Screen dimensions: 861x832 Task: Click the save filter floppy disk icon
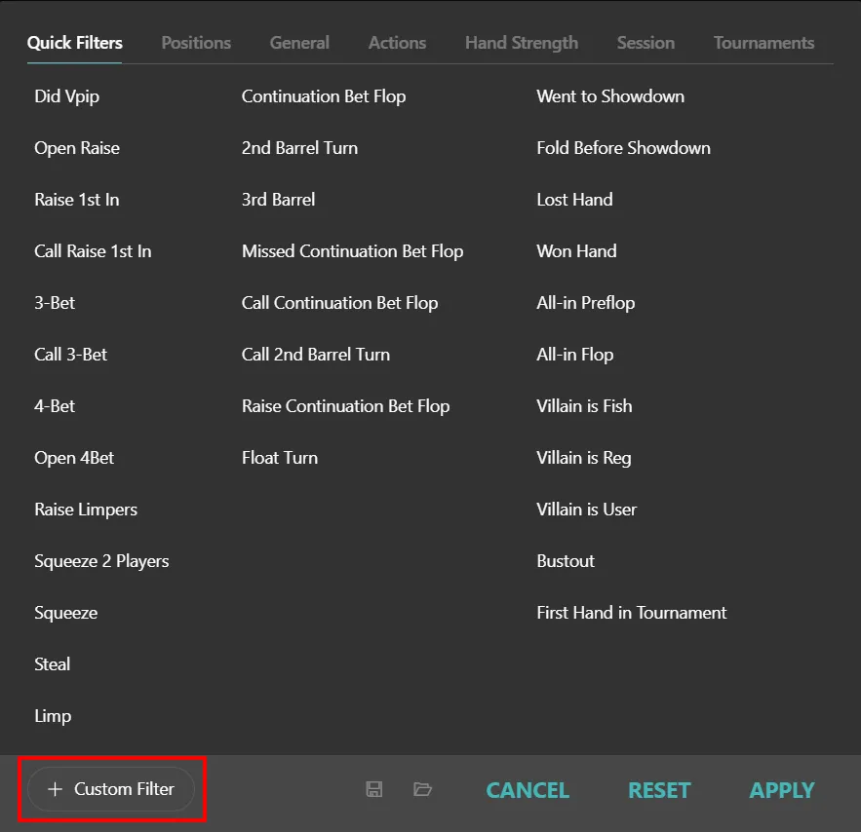click(373, 789)
